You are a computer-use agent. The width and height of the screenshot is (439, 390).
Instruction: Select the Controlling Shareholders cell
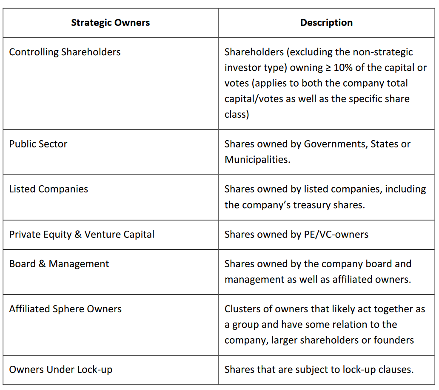pos(65,52)
